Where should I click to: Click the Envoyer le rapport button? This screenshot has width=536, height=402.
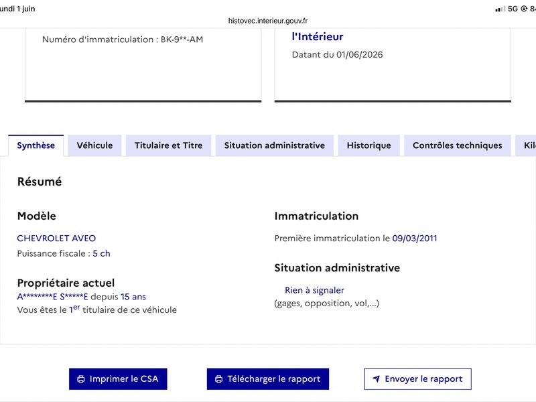click(x=417, y=379)
